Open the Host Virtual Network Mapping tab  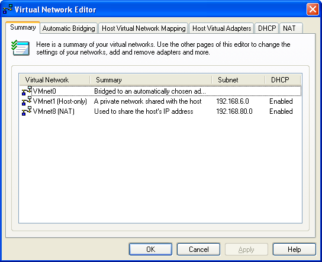pyautogui.click(x=144, y=28)
